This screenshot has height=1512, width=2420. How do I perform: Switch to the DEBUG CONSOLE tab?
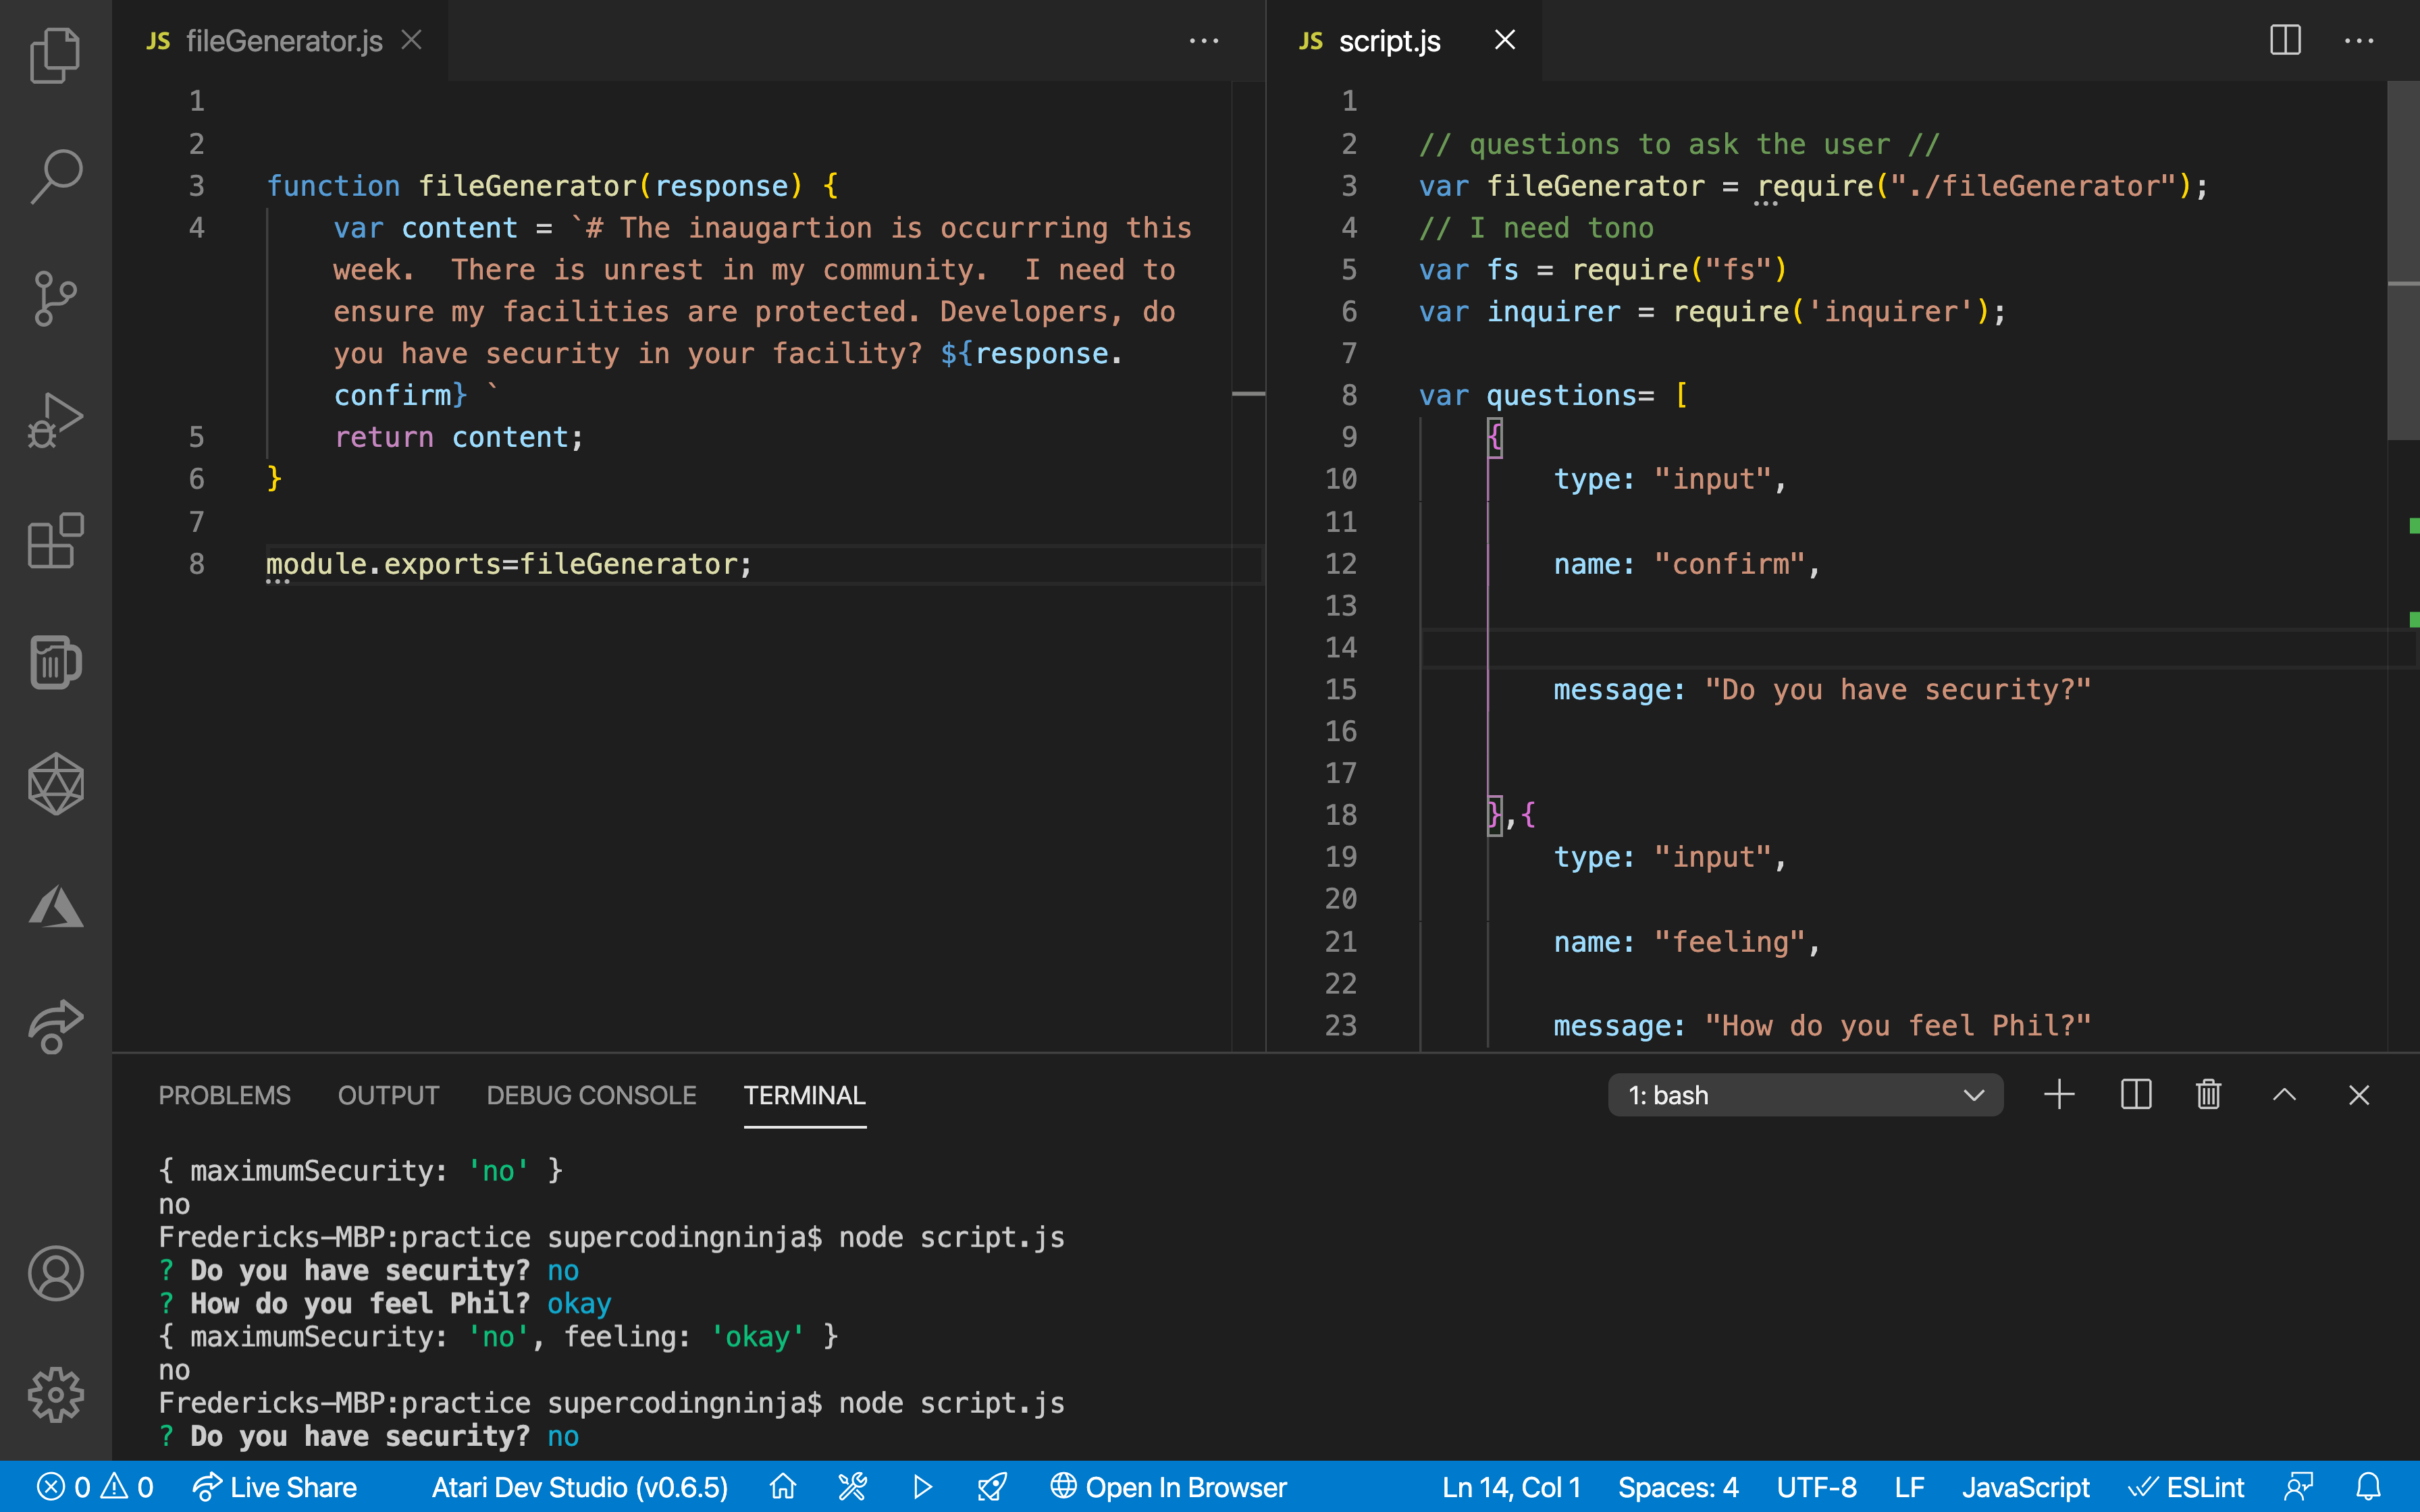coord(591,1095)
